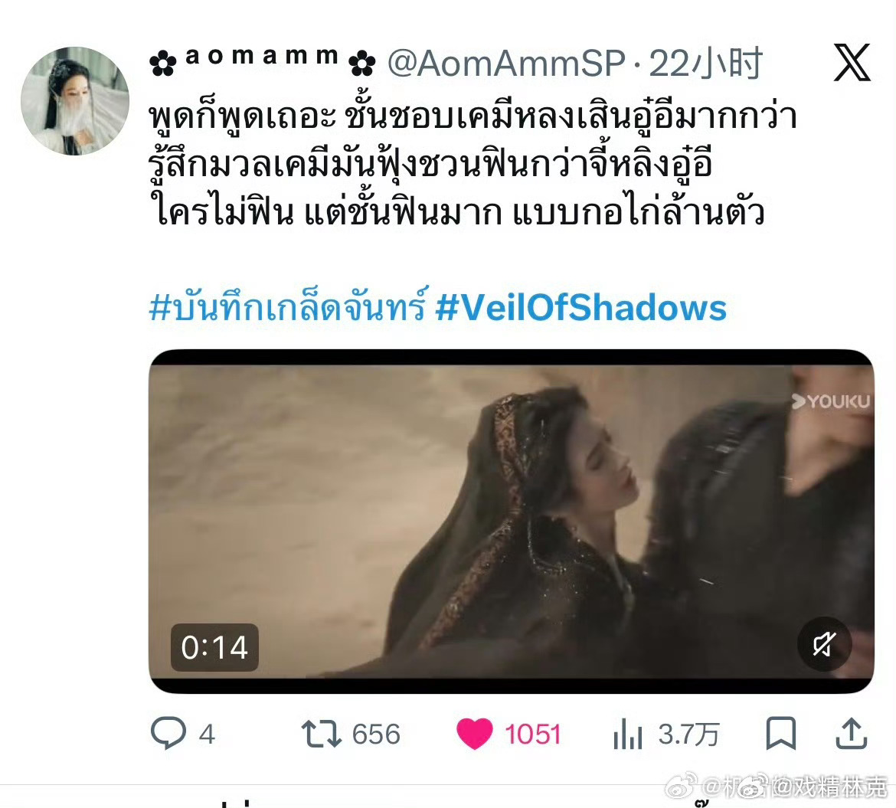This screenshot has width=896, height=808.
Task: Open replies with the comment bubble icon
Action: click(x=168, y=732)
